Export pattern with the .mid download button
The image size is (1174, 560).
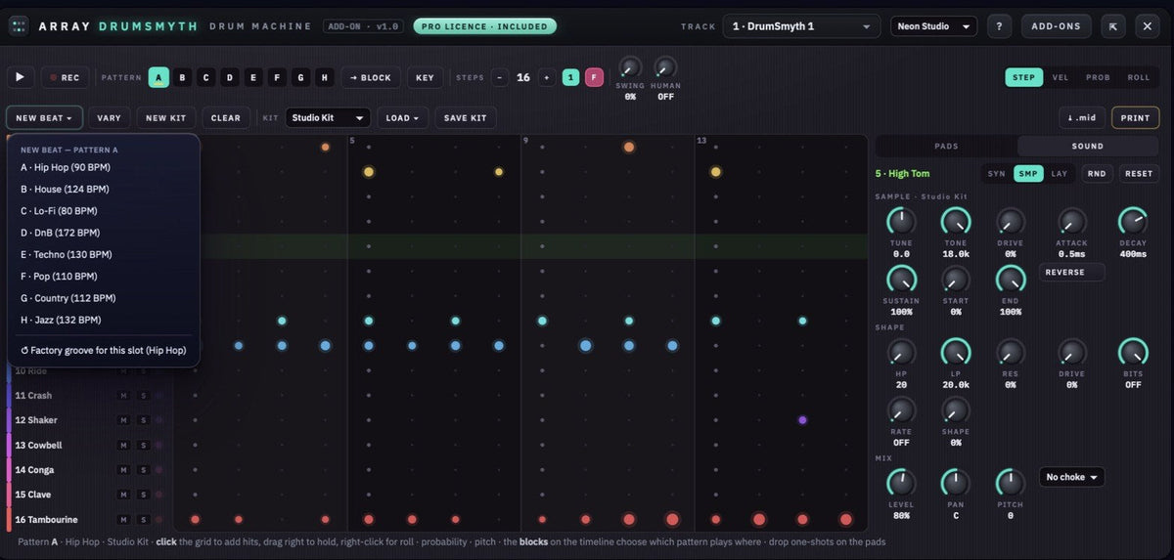(1082, 118)
